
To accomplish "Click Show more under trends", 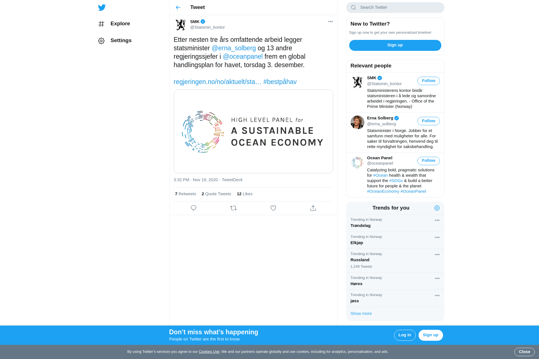I will point(361,314).
